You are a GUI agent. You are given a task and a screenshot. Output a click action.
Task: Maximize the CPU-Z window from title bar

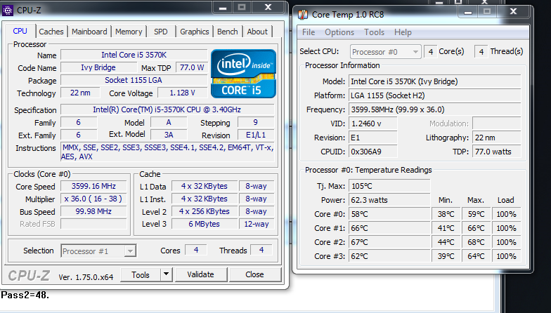click(x=242, y=8)
